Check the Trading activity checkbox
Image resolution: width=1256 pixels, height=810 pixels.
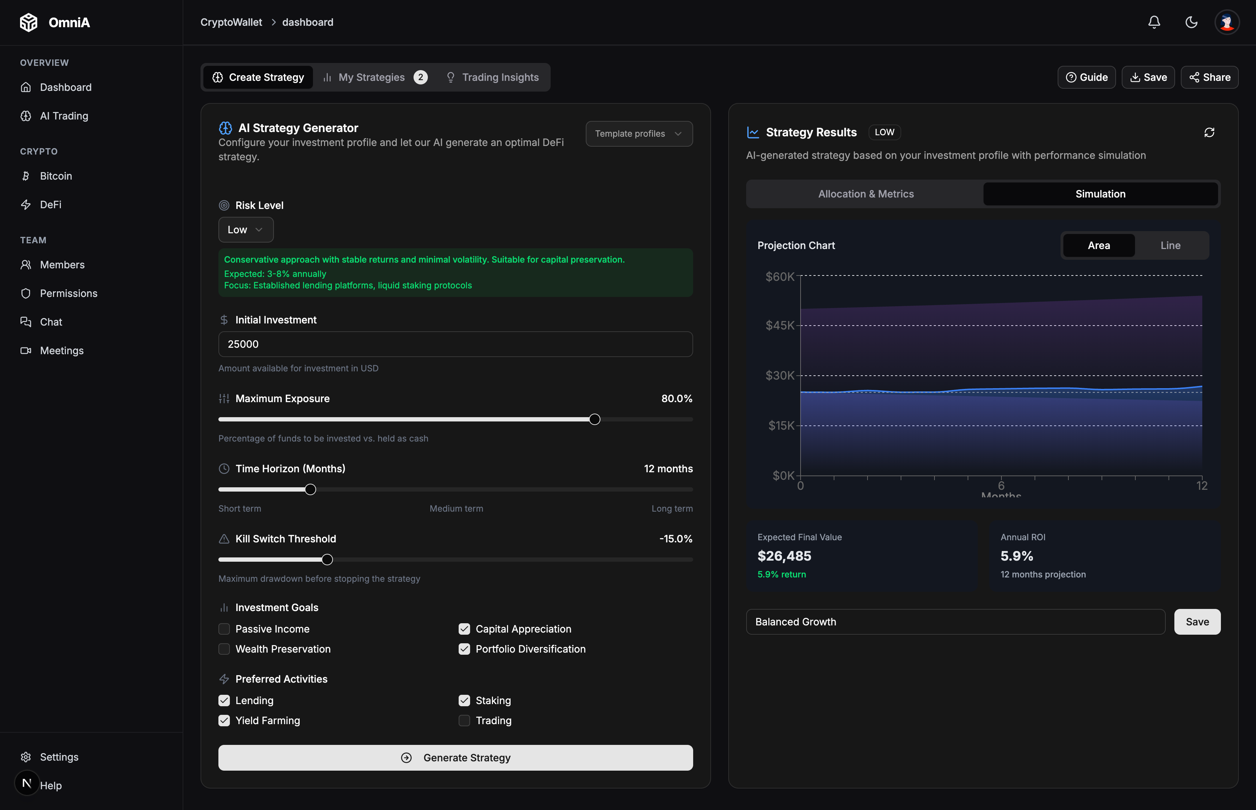click(x=464, y=721)
